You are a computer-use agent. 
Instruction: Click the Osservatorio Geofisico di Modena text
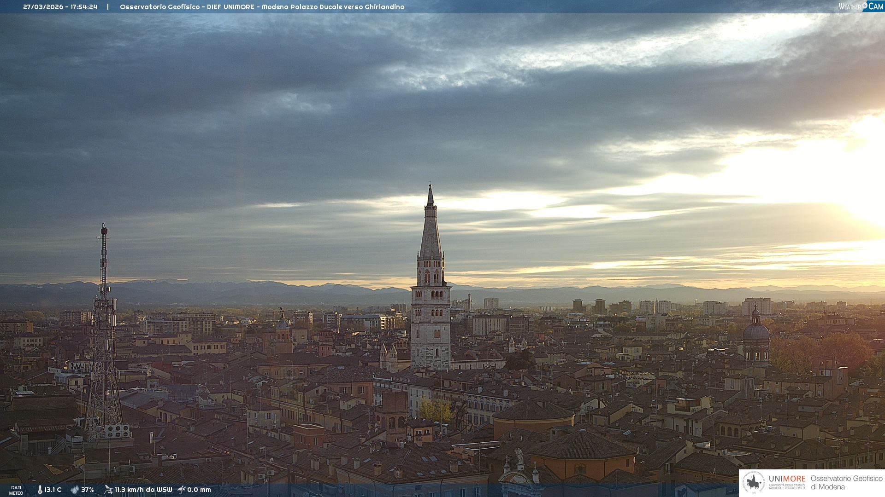(846, 483)
